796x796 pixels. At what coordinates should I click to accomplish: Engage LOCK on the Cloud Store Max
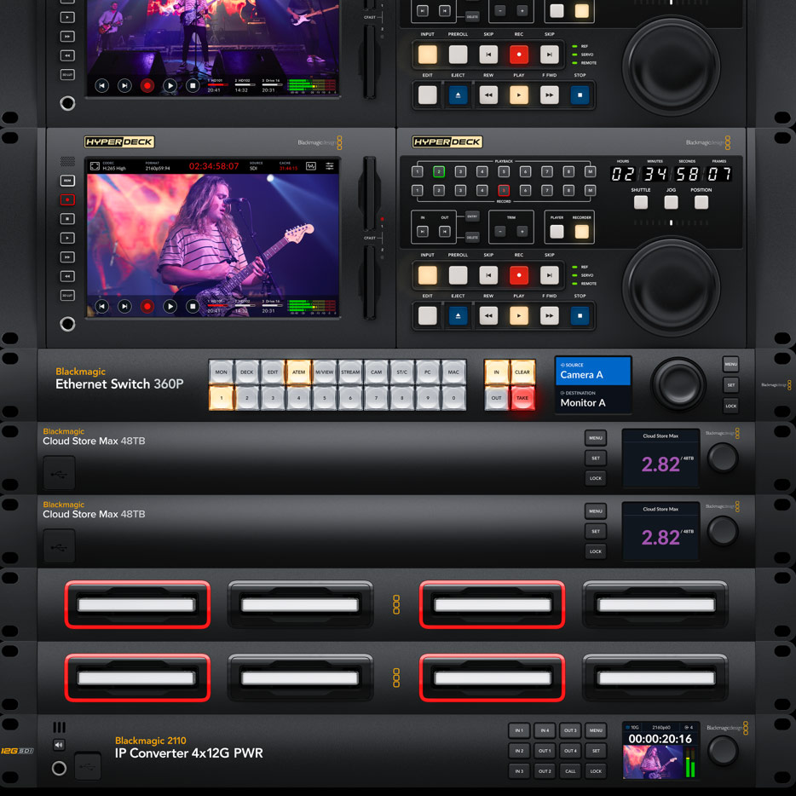click(x=596, y=478)
